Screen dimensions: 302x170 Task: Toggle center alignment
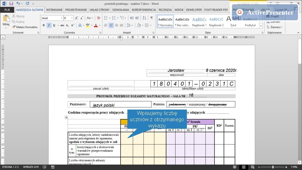click(111, 25)
